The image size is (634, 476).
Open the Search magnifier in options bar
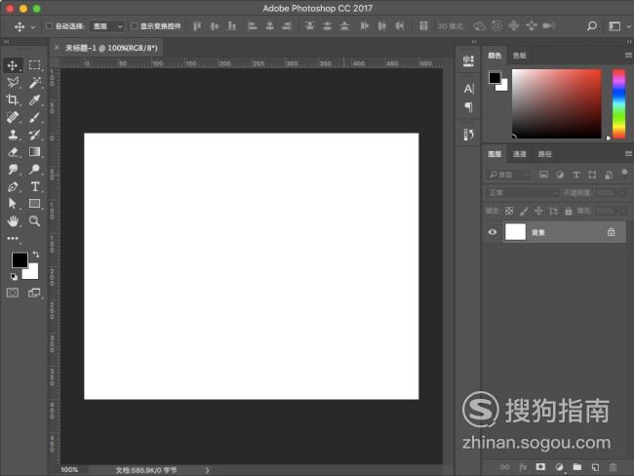coord(592,26)
